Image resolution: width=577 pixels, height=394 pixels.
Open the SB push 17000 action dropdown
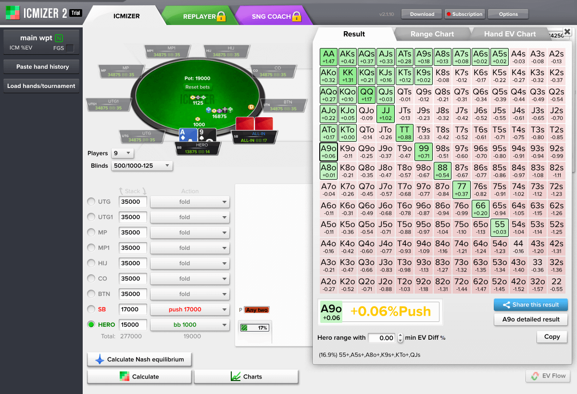coord(190,309)
